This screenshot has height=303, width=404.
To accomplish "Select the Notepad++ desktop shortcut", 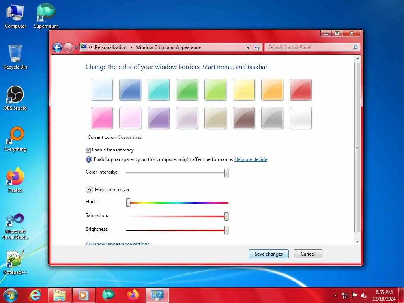I will pyautogui.click(x=15, y=262).
